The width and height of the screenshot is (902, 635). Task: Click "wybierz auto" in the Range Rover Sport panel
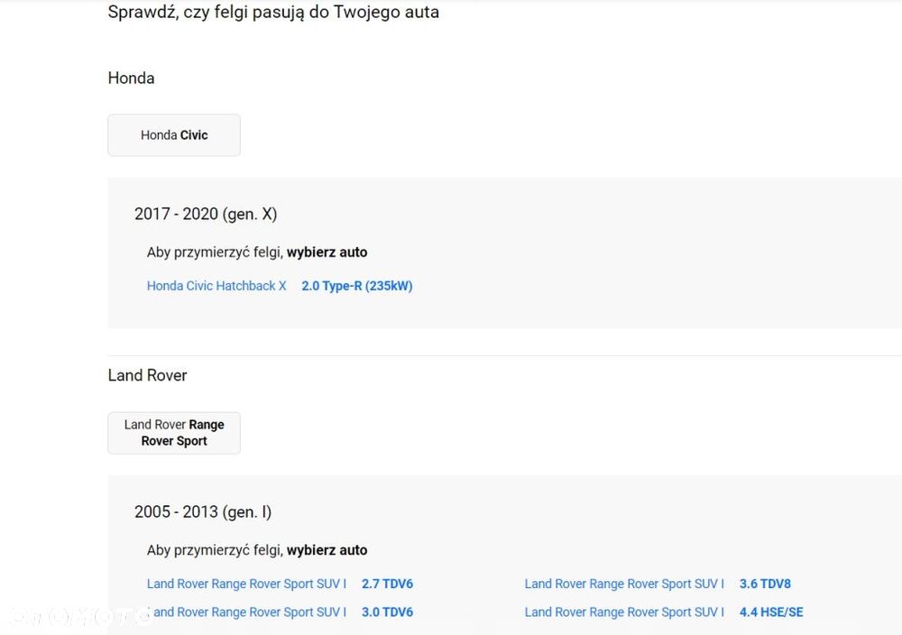coord(327,550)
